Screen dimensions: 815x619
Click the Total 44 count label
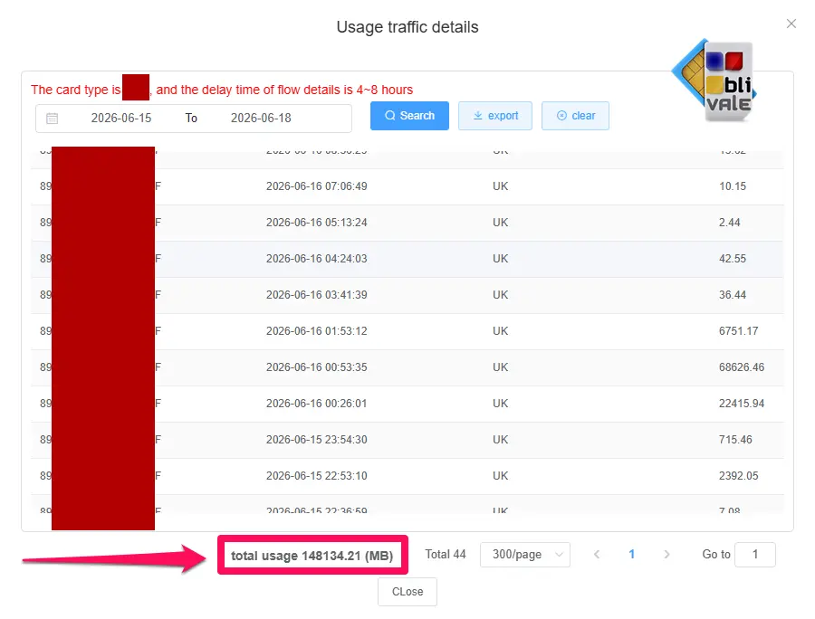click(446, 555)
